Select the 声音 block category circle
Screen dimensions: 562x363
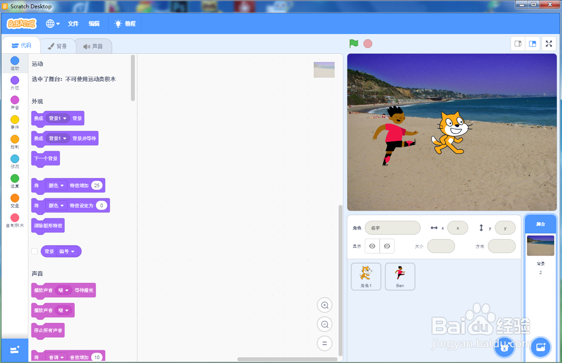pyautogui.click(x=15, y=100)
